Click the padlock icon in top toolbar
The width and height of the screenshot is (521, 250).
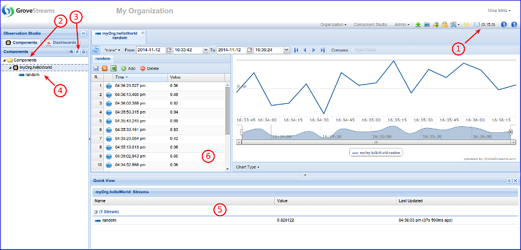coord(444,25)
